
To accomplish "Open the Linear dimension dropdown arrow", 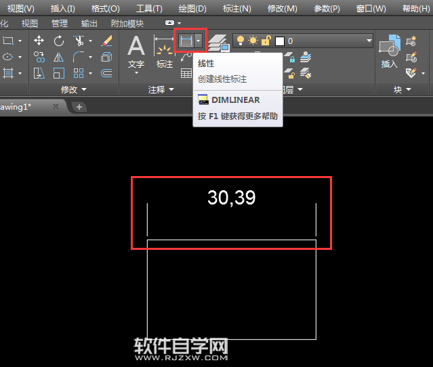I will click(x=199, y=41).
